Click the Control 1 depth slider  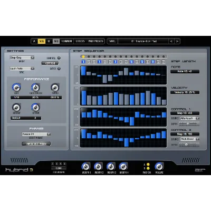[x=189, y=124]
